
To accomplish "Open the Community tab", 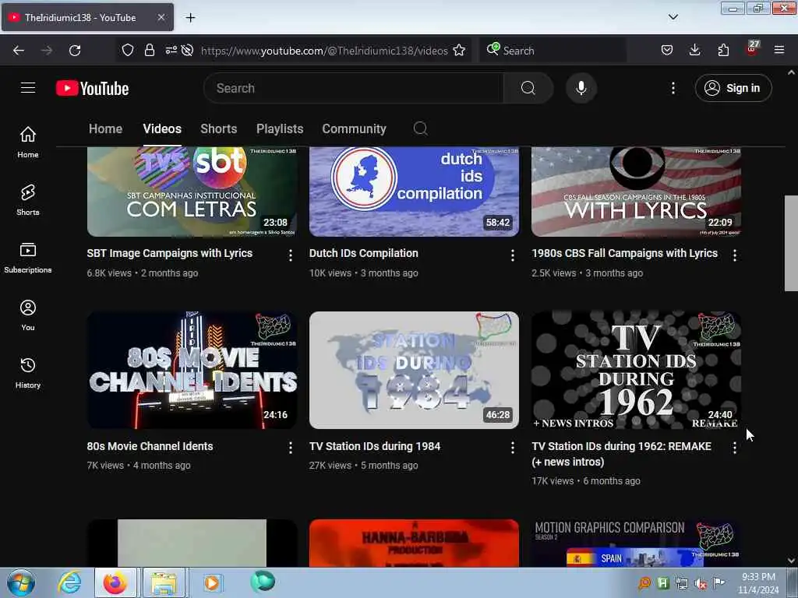I will pyautogui.click(x=354, y=128).
